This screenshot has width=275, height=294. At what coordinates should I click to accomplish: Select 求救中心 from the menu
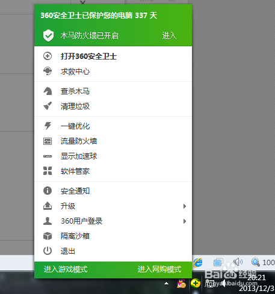[113, 72]
